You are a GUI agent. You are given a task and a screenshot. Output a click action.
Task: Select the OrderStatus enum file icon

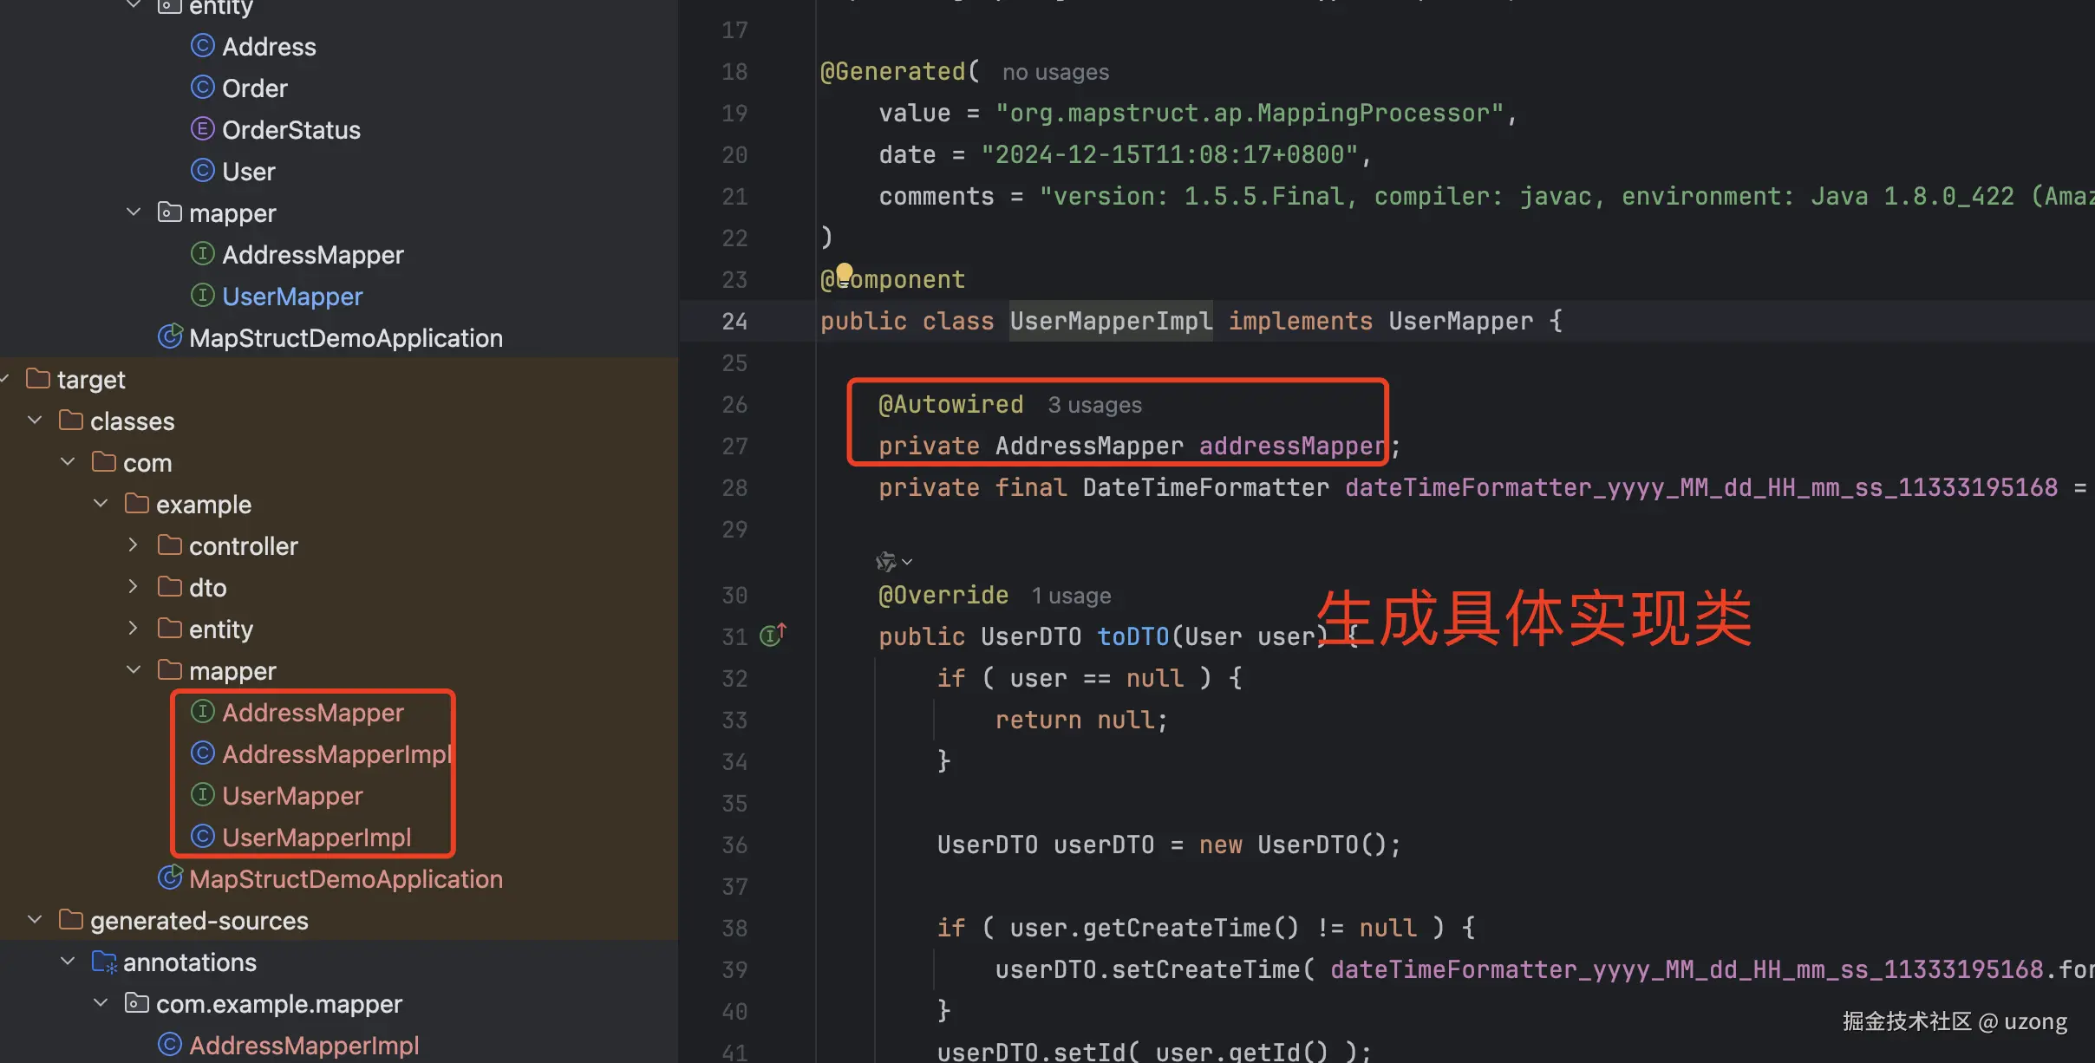point(202,130)
